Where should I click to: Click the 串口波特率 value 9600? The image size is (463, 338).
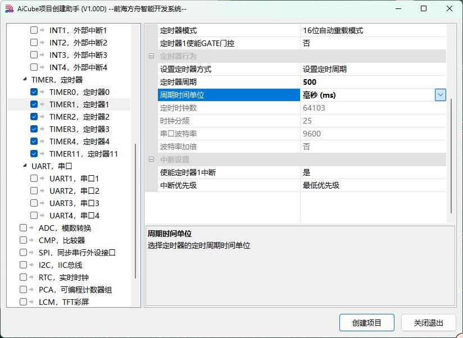tap(373, 134)
